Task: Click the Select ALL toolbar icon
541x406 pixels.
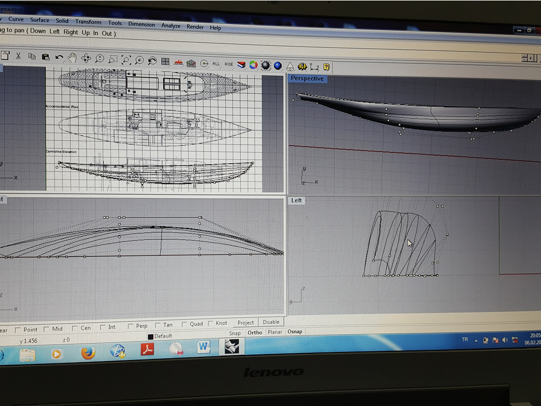Action: (x=216, y=64)
